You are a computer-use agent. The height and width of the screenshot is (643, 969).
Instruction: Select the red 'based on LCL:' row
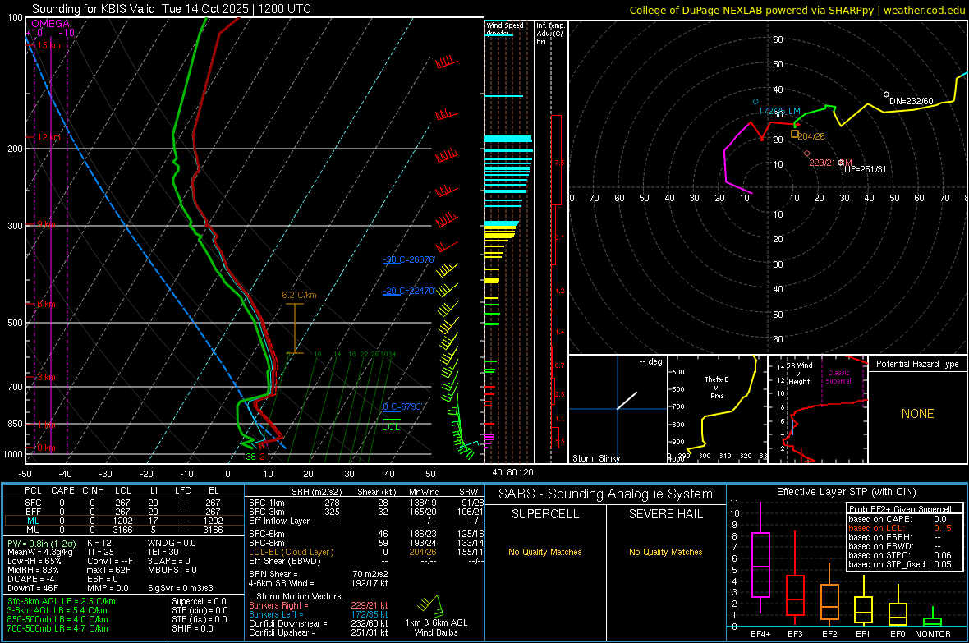point(900,528)
